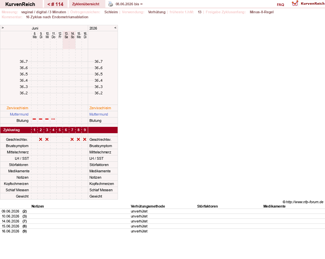Open the FAQ link
This screenshot has width=325, height=259.
280,5
